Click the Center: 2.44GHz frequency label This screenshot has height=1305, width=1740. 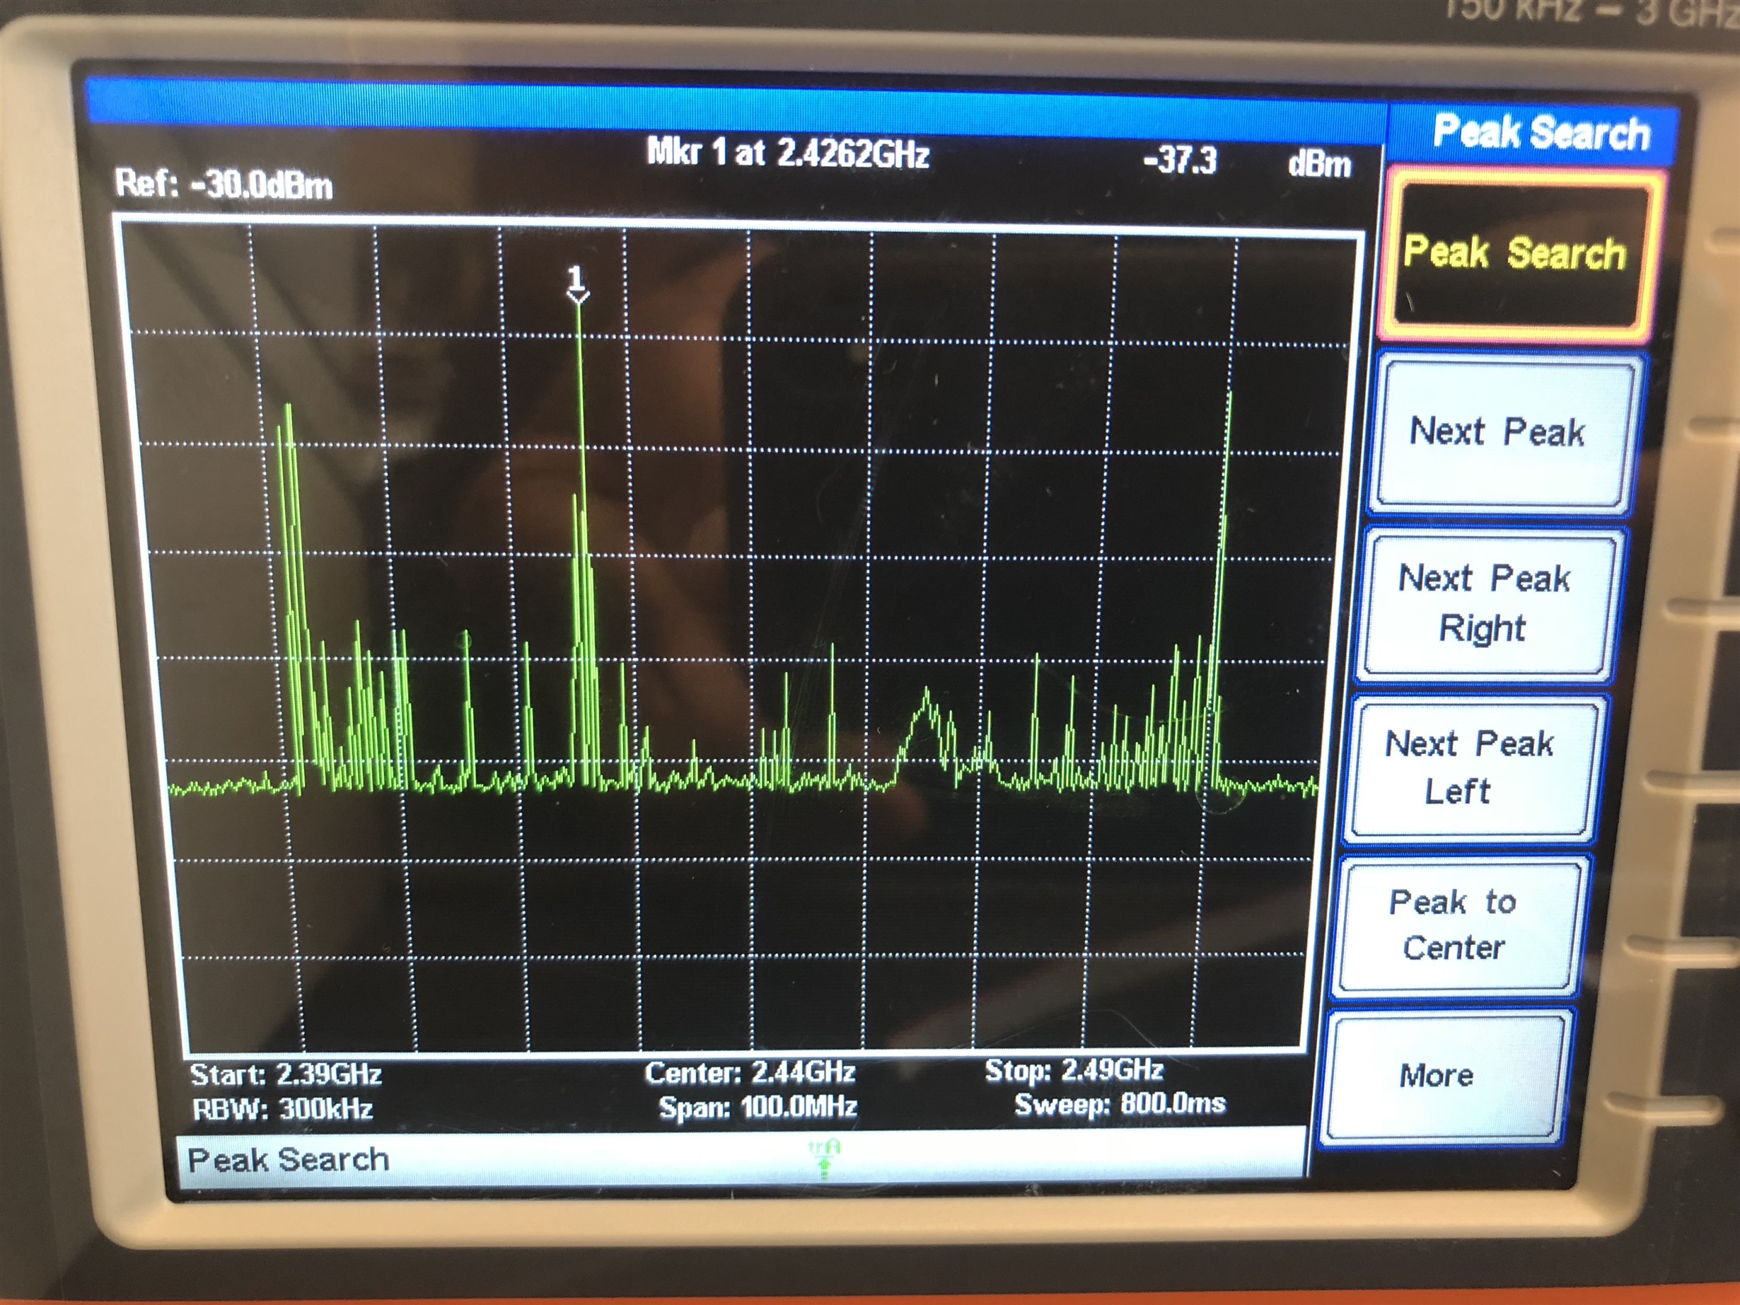750,1072
